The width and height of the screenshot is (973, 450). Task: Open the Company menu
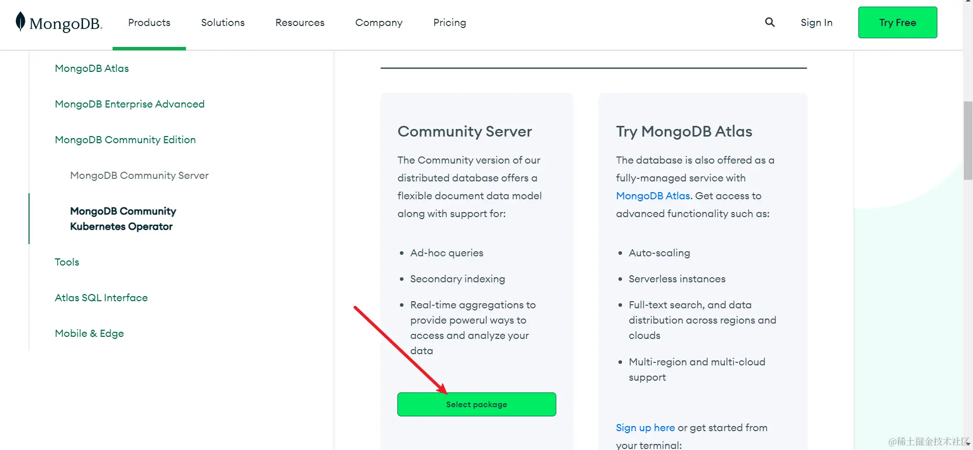[x=379, y=22]
